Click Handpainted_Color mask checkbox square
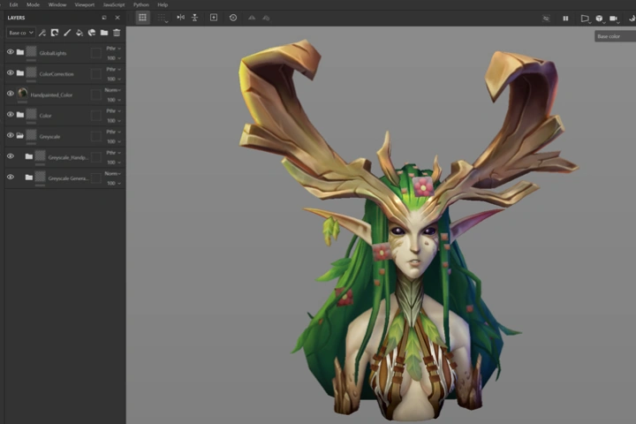 [x=96, y=95]
